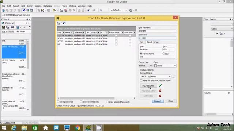Click the save icon in SQL Recall panel
234x131 pixels.
[x=3, y=27]
